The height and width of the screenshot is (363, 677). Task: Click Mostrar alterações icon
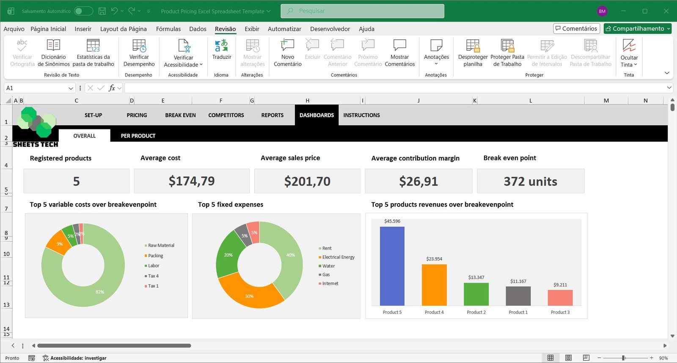tap(252, 45)
